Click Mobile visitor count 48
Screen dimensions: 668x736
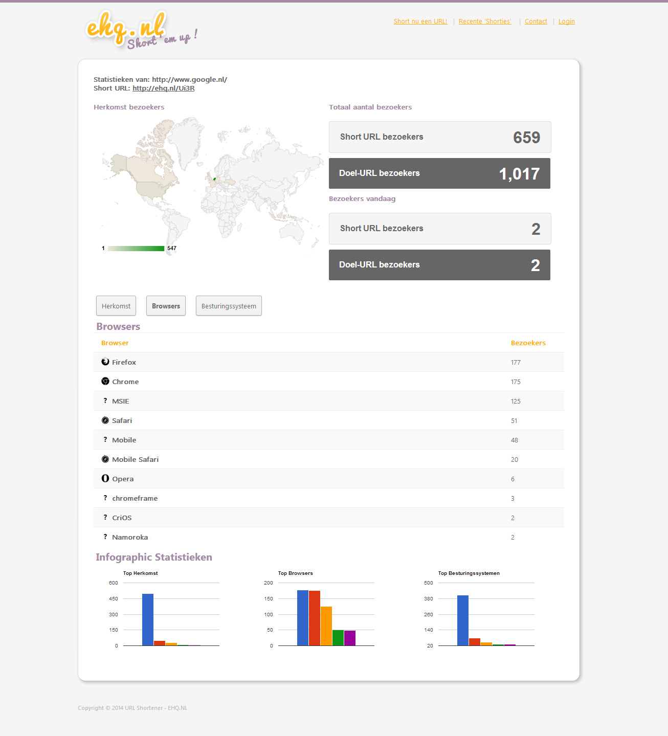tap(515, 440)
